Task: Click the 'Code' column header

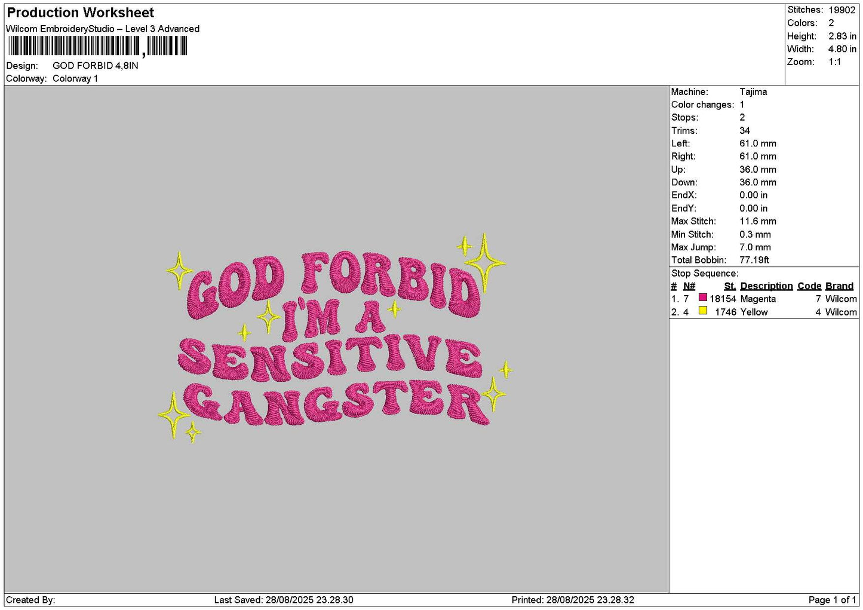Action: coord(809,286)
